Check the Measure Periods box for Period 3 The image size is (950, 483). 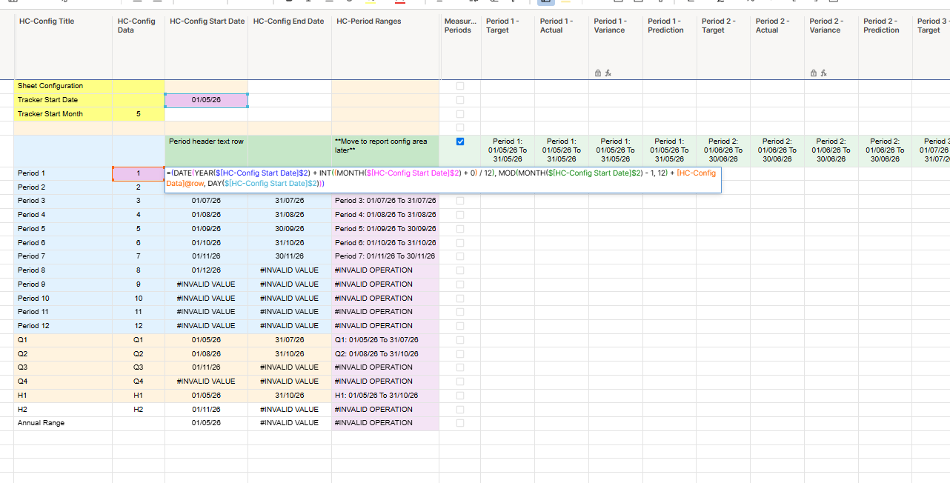[460, 201]
